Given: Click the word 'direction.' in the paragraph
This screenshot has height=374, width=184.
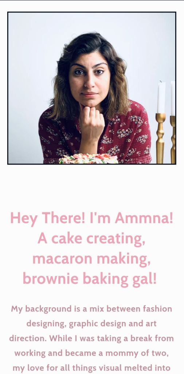Looking at the screenshot, I should coord(28,339).
